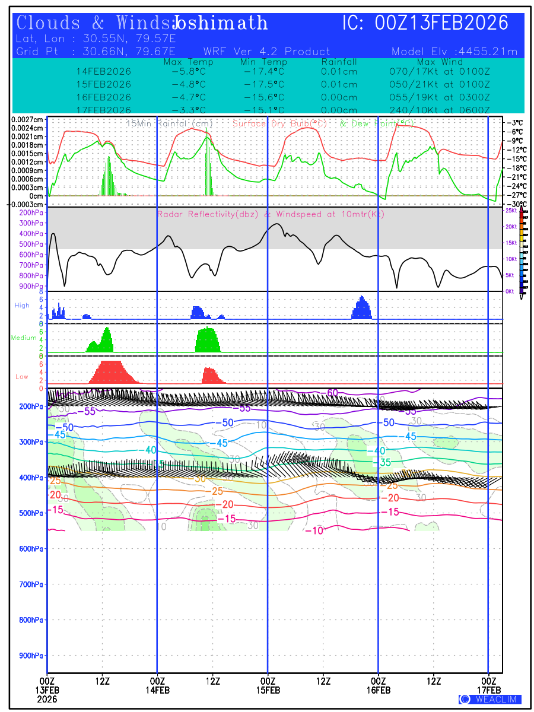This screenshot has width=534, height=712.
Task: Click the 00Z 17FEB time axis marker
Action: (489, 685)
